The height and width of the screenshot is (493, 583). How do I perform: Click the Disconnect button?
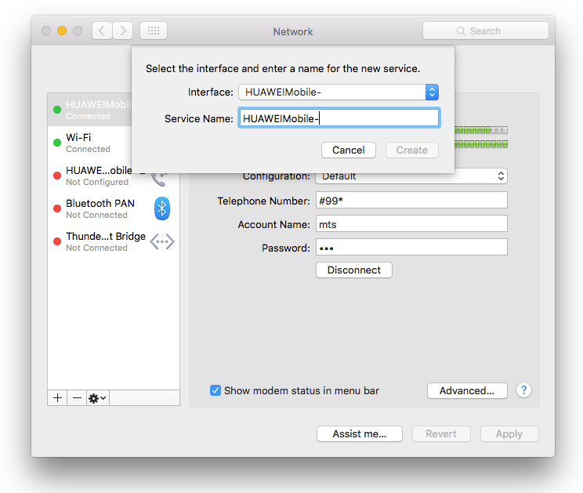[354, 270]
